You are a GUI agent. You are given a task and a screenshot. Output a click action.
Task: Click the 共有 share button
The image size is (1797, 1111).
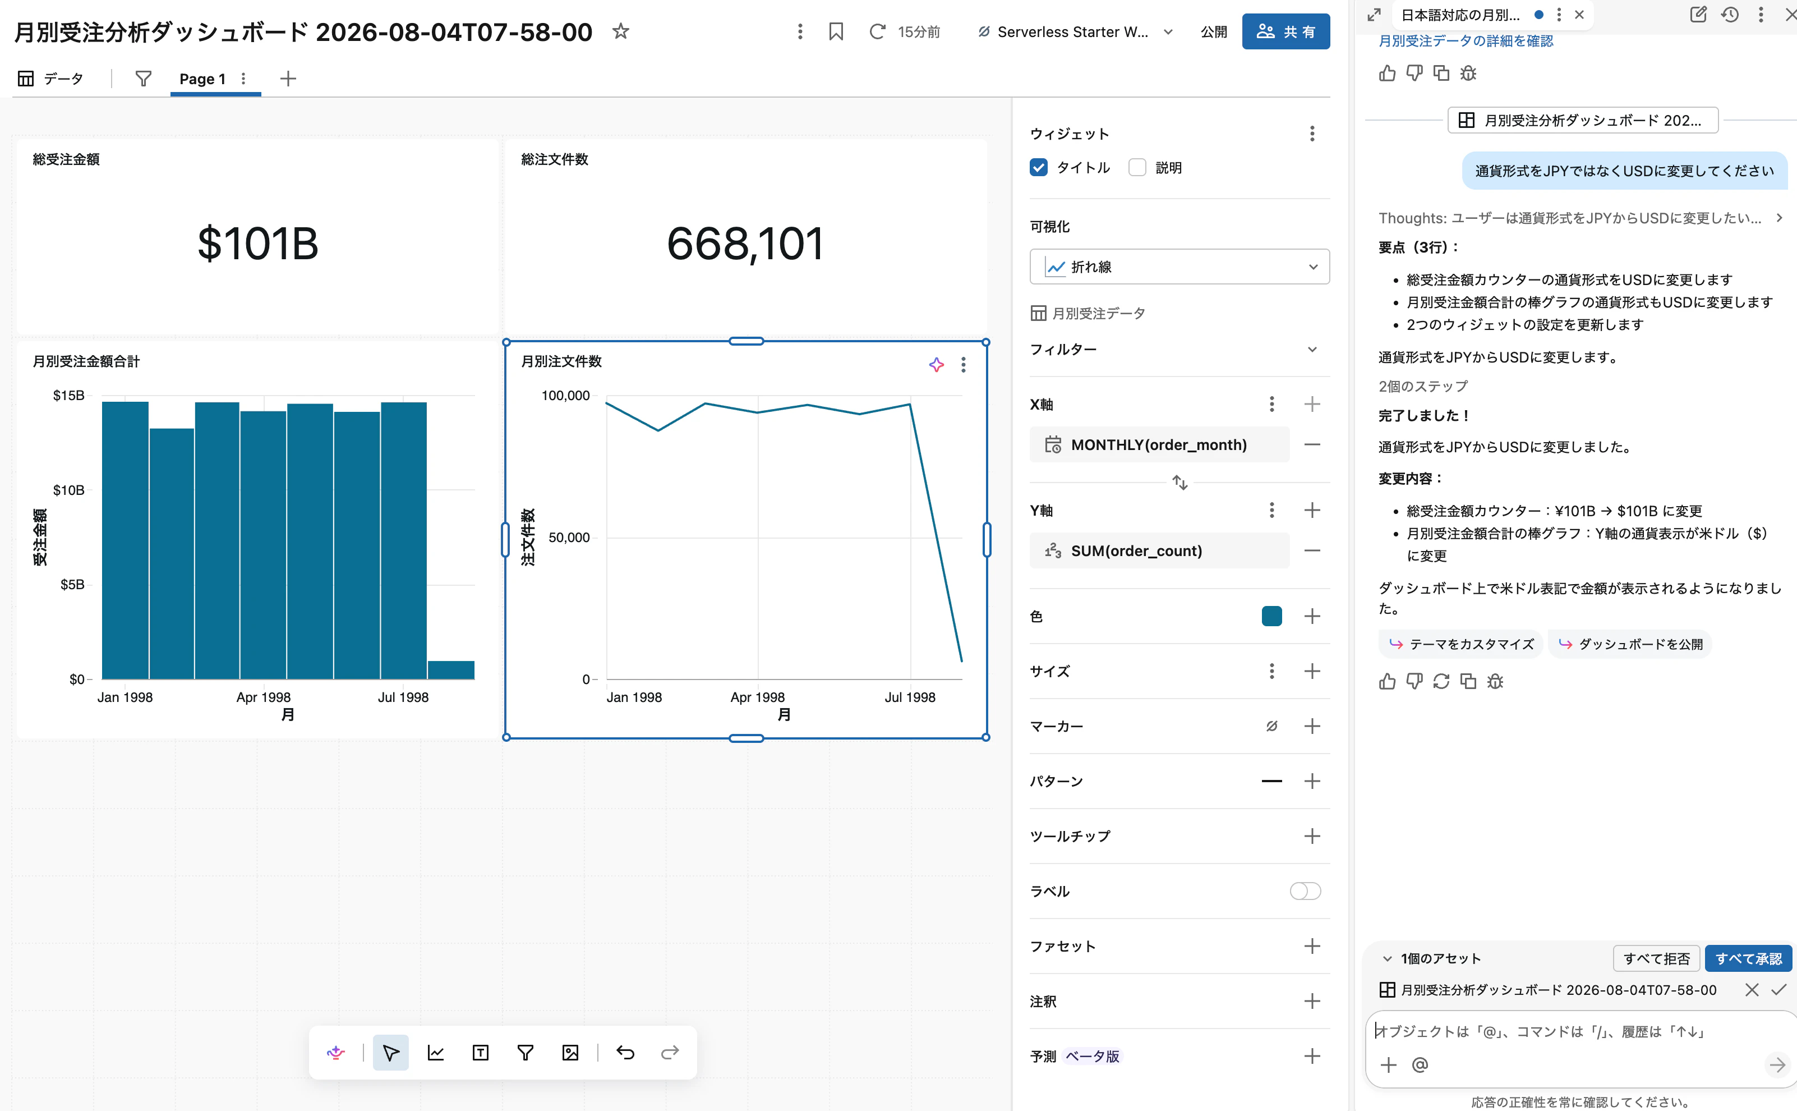point(1285,31)
